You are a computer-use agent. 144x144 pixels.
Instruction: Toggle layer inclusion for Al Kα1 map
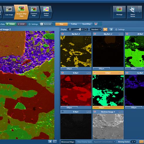click(x=127, y=34)
